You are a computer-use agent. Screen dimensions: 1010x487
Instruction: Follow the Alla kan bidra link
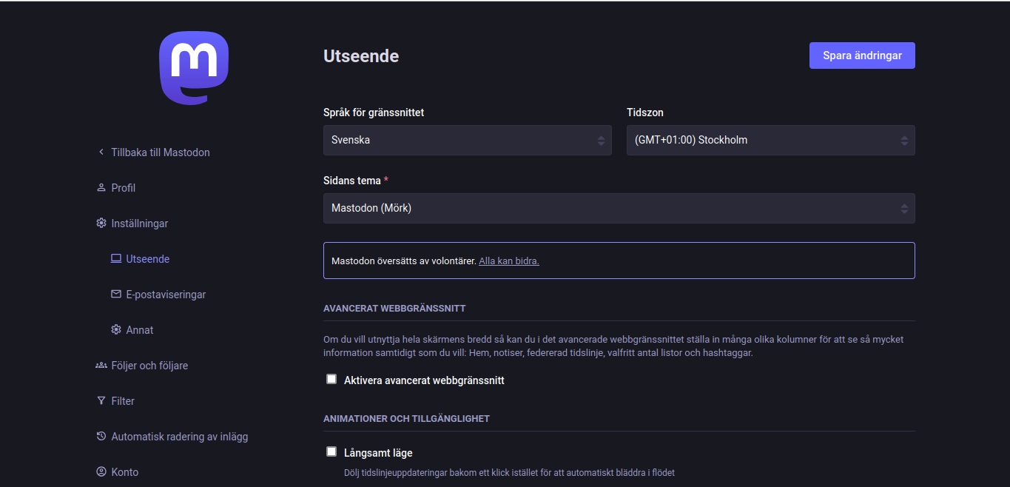(x=508, y=261)
